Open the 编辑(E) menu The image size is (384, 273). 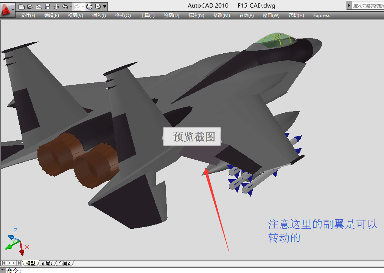51,16
